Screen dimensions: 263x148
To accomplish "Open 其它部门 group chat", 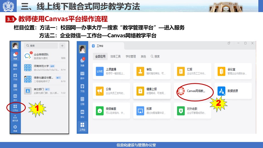I will click(45, 91).
